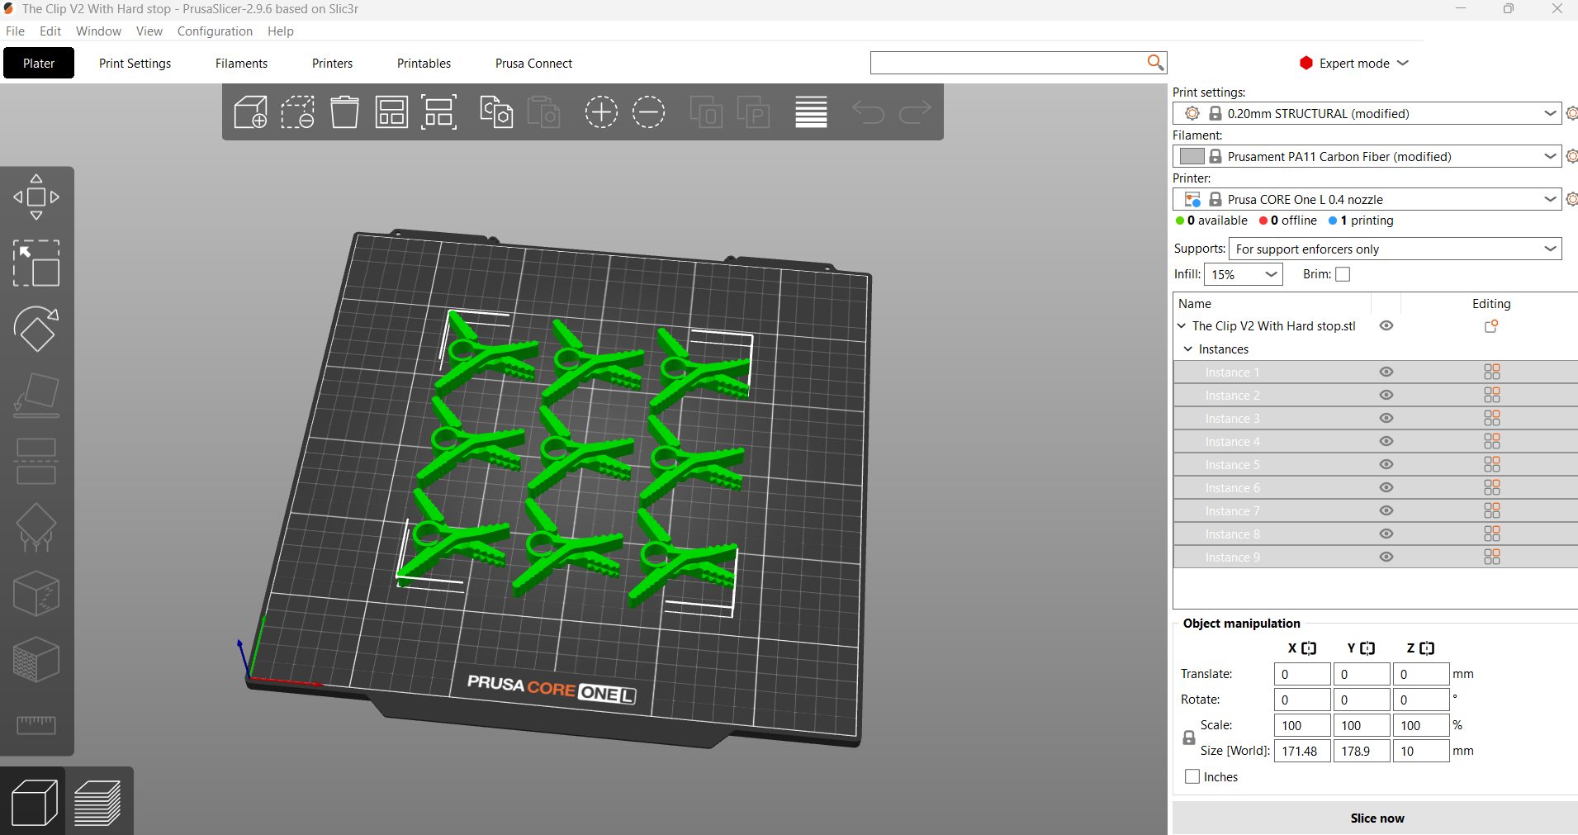Click the Copy toolbar icon

(x=496, y=111)
